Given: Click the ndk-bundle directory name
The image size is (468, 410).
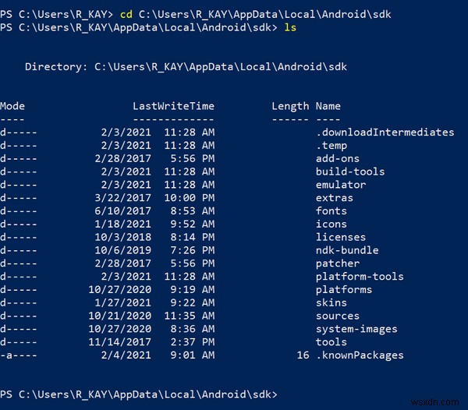Looking at the screenshot, I should point(347,250).
